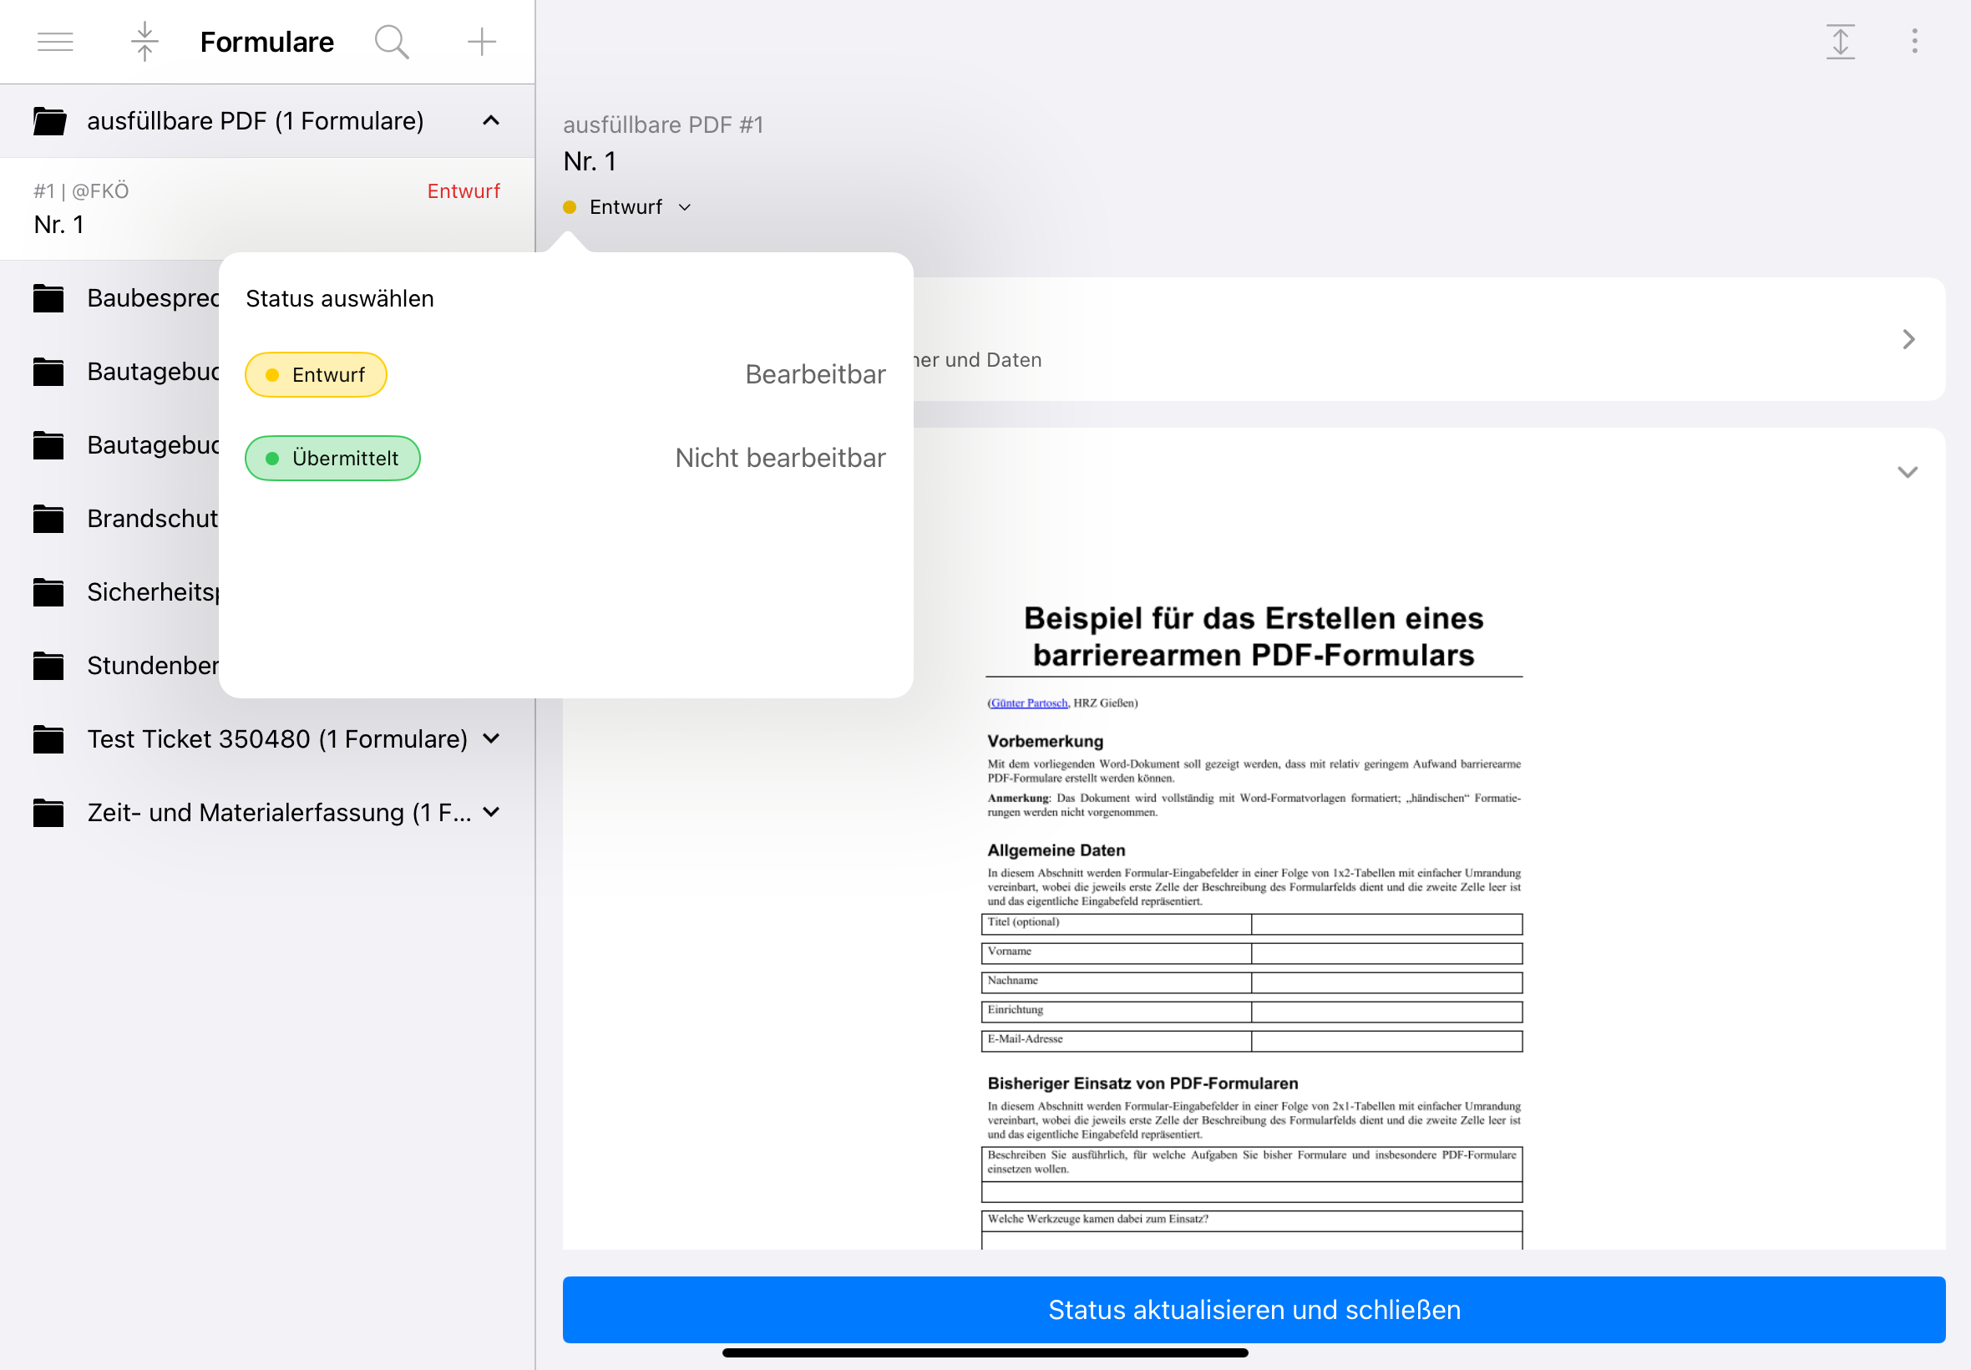The width and height of the screenshot is (1971, 1370).
Task: Click the Test Ticket 350480 folder icon
Action: pos(49,739)
